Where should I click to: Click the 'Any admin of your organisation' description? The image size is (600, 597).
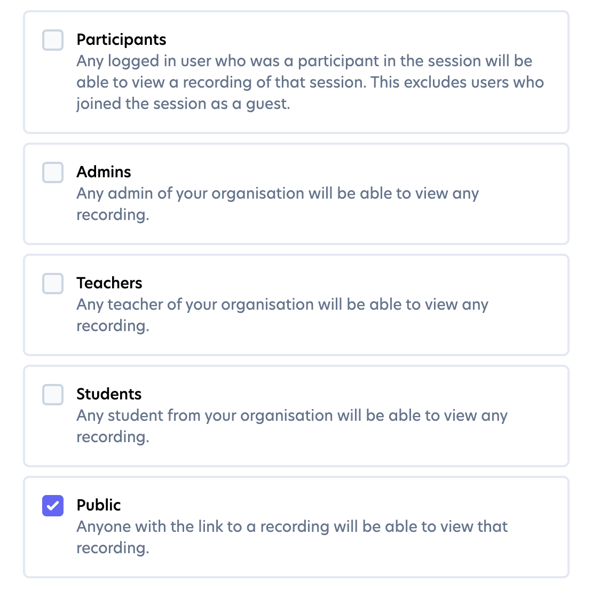(278, 204)
